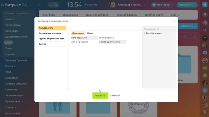This screenshot has height=117, width=209.
Task: Select Петр Васильков in the recent list
Action: [84, 38]
